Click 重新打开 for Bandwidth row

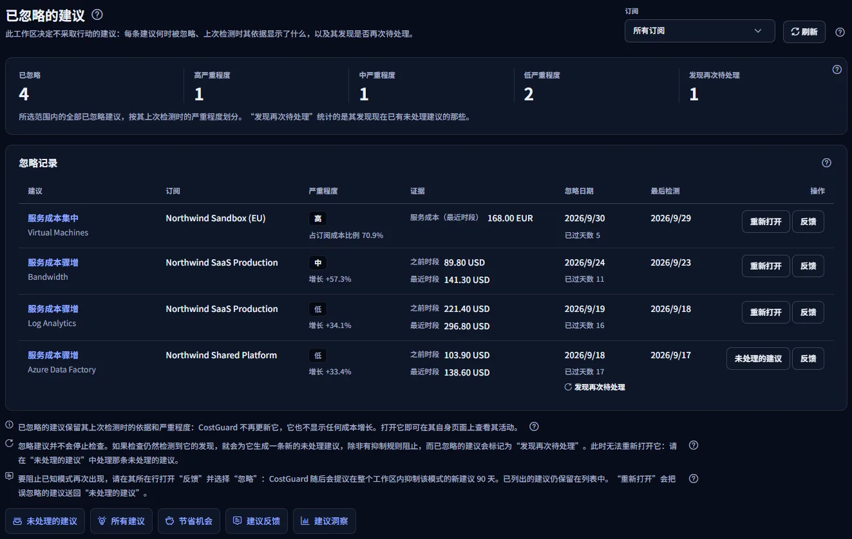[766, 266]
